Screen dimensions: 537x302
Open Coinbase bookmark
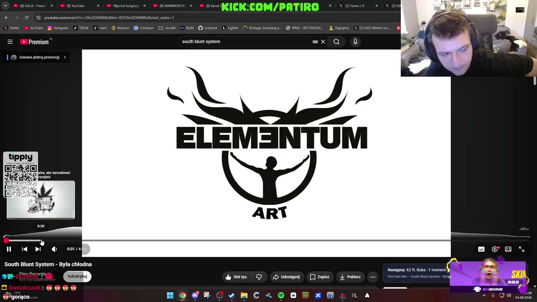pos(143,28)
